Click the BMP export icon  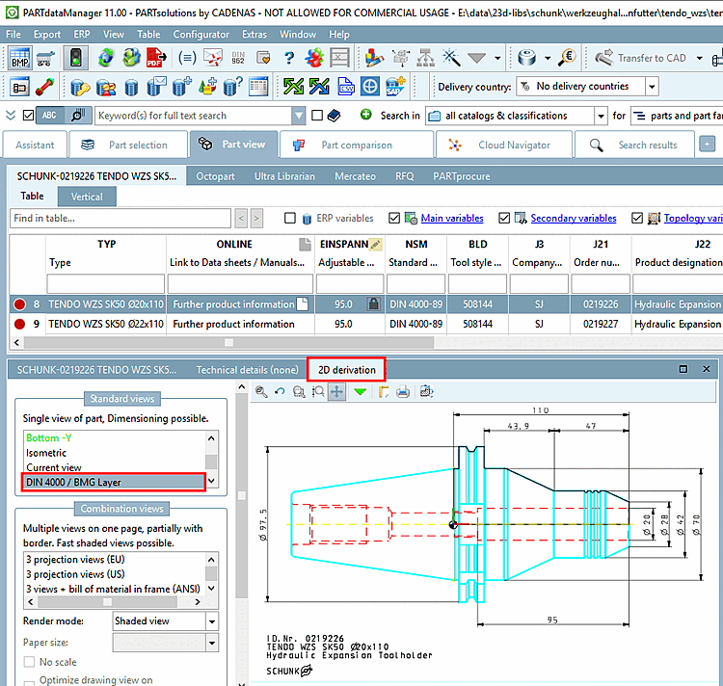(x=20, y=58)
